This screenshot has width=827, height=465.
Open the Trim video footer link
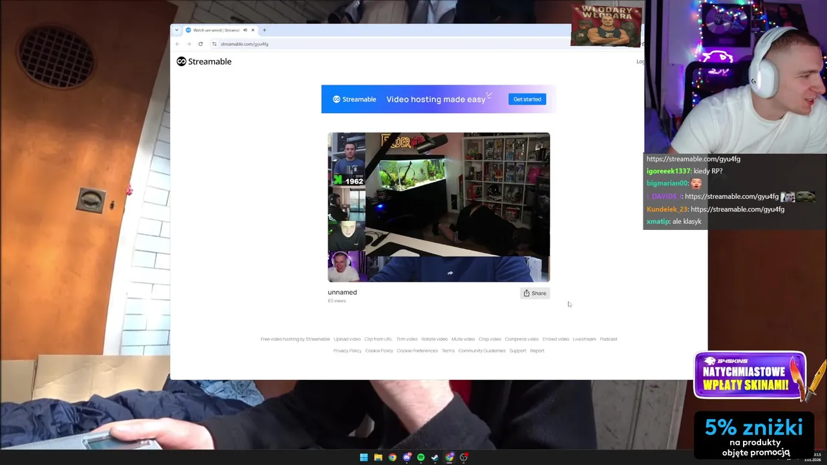pos(407,339)
